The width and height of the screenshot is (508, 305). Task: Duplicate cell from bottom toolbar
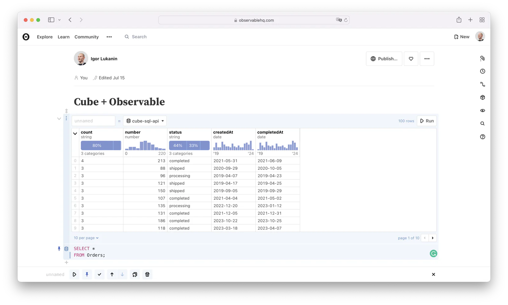pos(135,274)
